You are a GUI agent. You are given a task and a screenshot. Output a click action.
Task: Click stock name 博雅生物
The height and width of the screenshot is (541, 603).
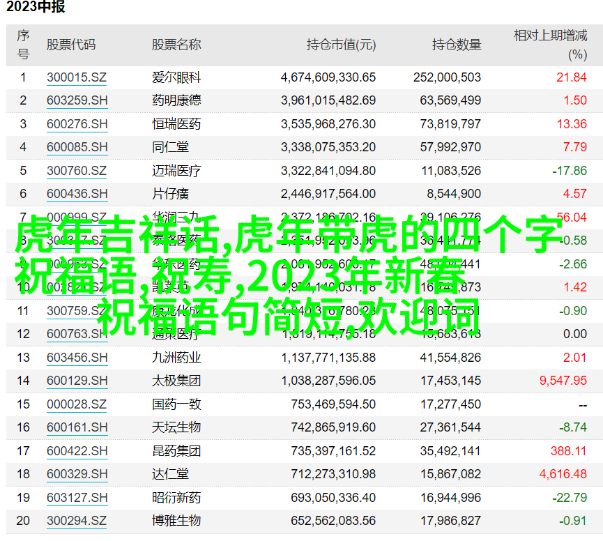(x=176, y=521)
